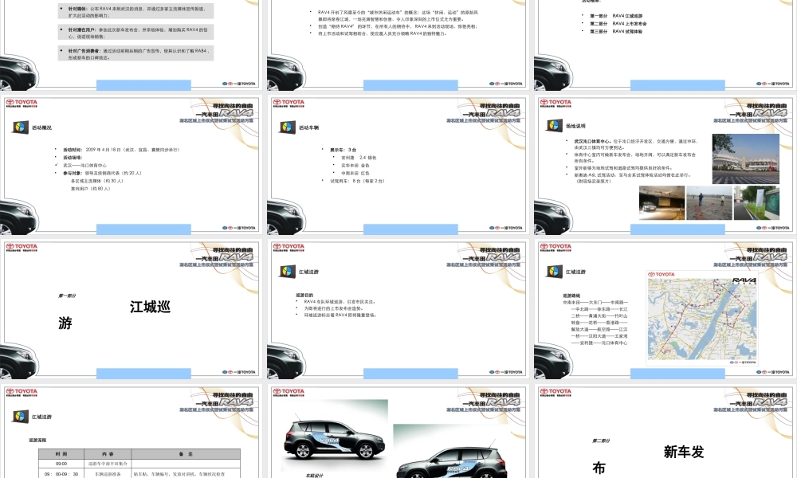The height and width of the screenshot is (478, 797).
Task: Open the 活动概况 slide thumbnail
Action: tap(132, 166)
